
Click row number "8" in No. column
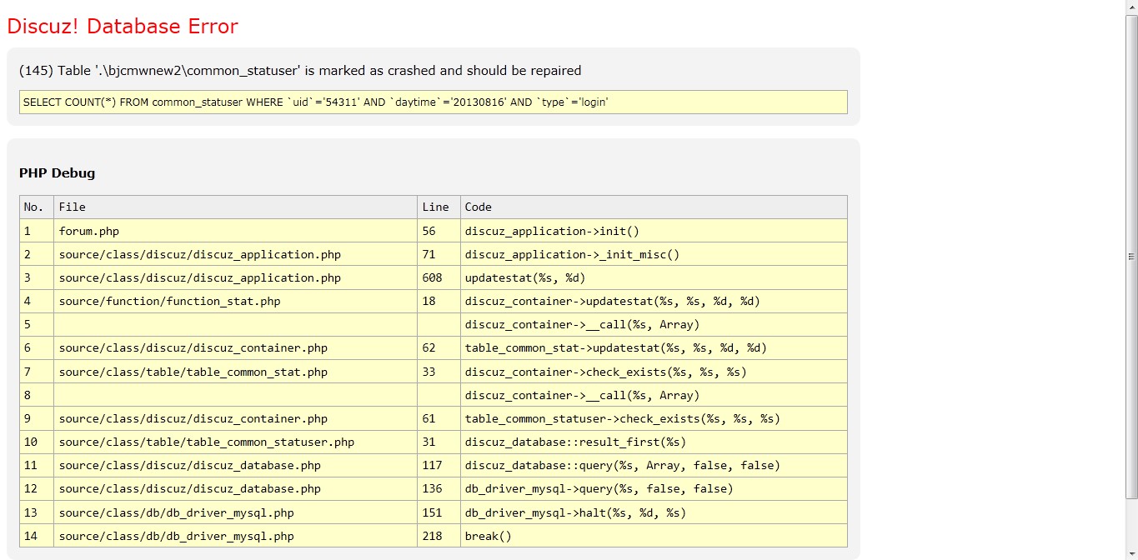37,395
